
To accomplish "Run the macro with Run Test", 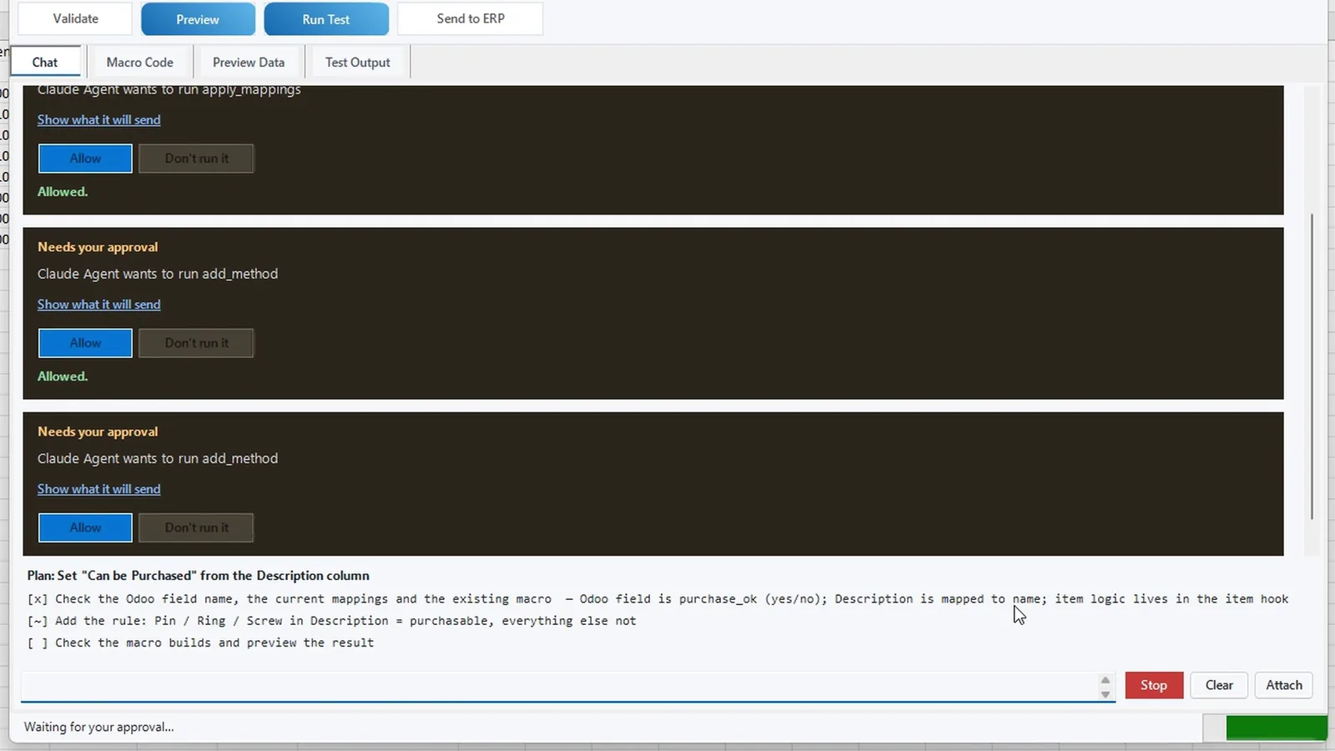I will [326, 19].
